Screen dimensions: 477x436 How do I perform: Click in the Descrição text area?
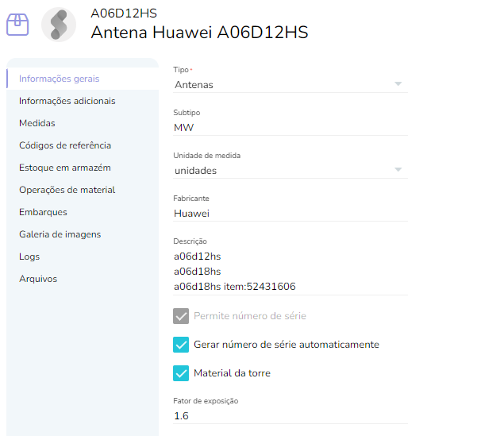click(x=290, y=272)
